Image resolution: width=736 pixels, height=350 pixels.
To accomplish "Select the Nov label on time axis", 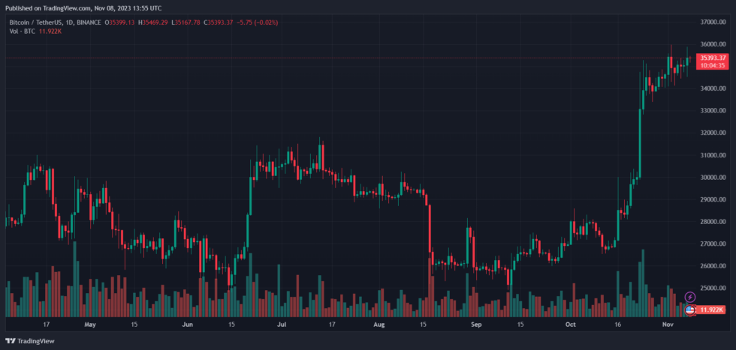I will click(668, 325).
